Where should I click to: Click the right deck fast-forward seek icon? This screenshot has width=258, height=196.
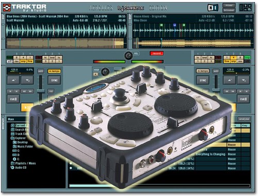click(233, 91)
